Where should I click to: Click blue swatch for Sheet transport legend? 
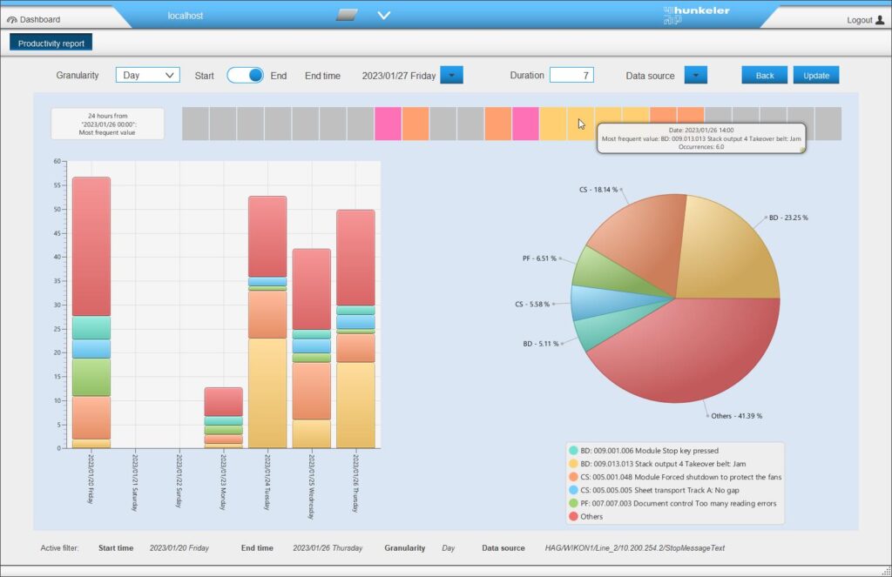(x=573, y=489)
